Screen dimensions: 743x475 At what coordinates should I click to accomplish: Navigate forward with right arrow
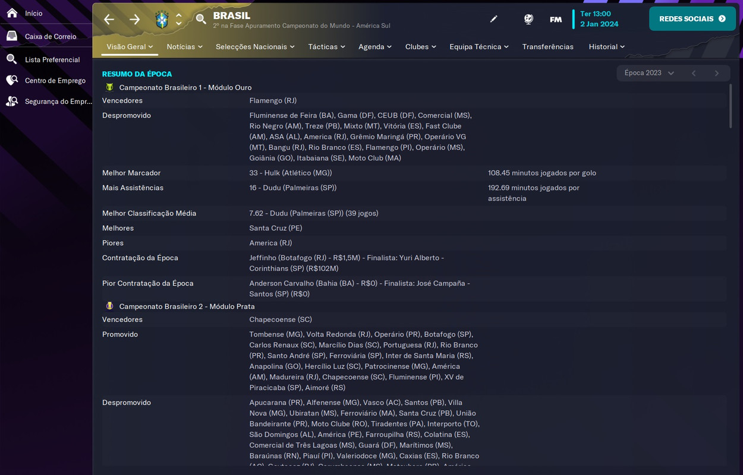pyautogui.click(x=135, y=20)
